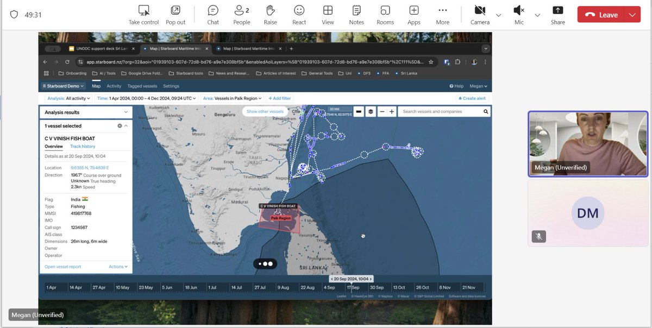Open the Tagged vessels menu
The image size is (652, 328).
(142, 86)
